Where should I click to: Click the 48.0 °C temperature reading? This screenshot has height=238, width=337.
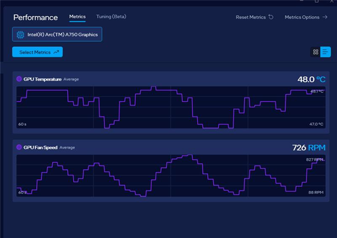(311, 79)
